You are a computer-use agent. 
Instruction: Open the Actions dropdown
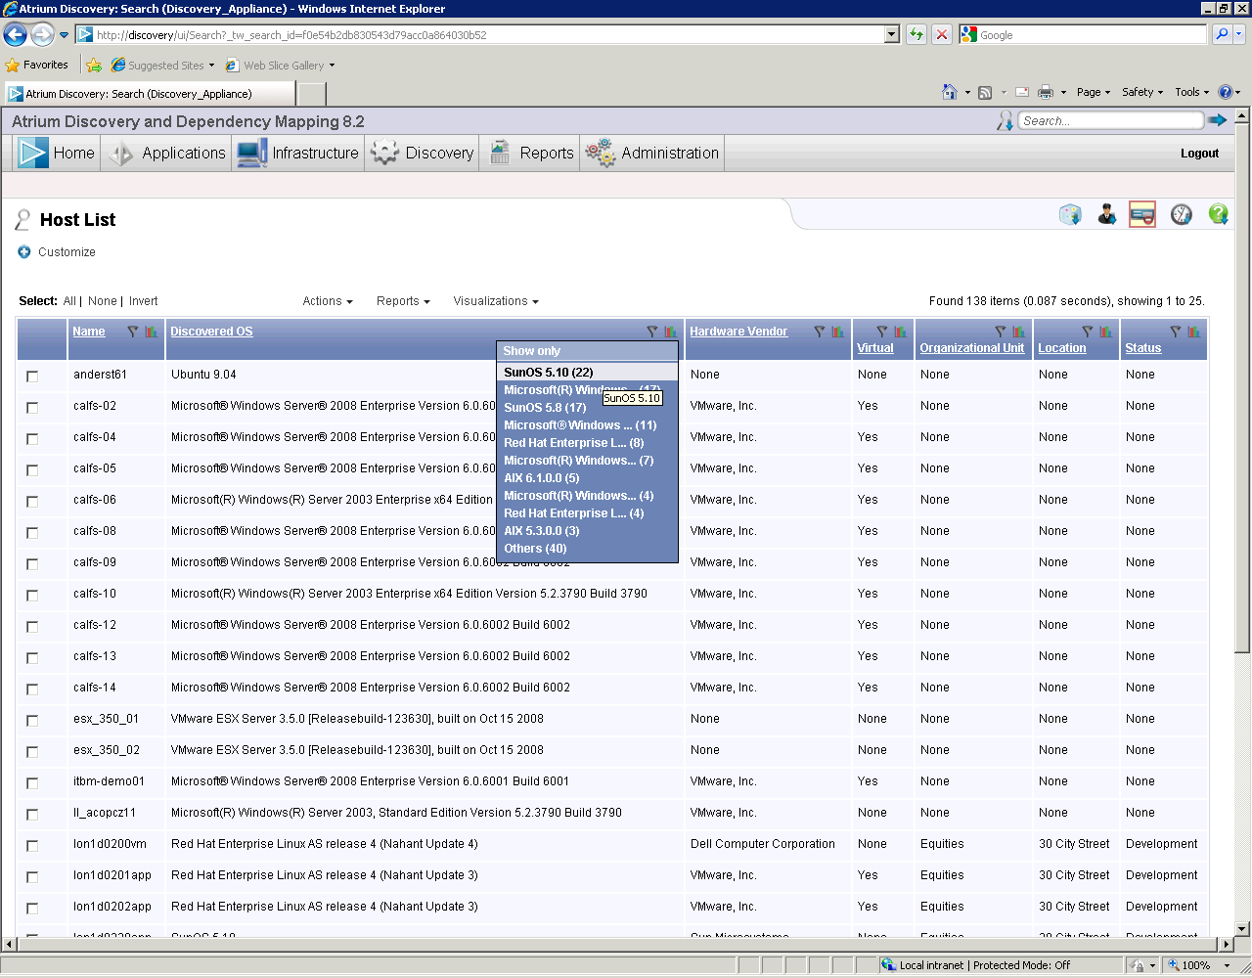tap(328, 301)
